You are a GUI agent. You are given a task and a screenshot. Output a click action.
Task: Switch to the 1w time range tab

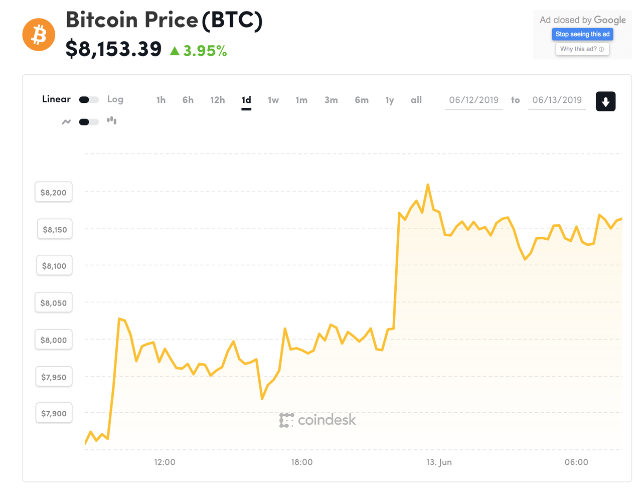tap(273, 100)
